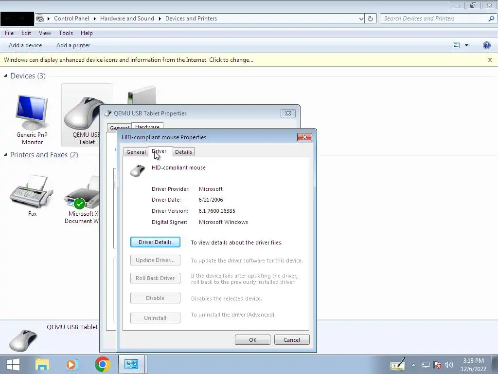Select the Fax printer icon
This screenshot has height=374, width=498.
[x=32, y=191]
